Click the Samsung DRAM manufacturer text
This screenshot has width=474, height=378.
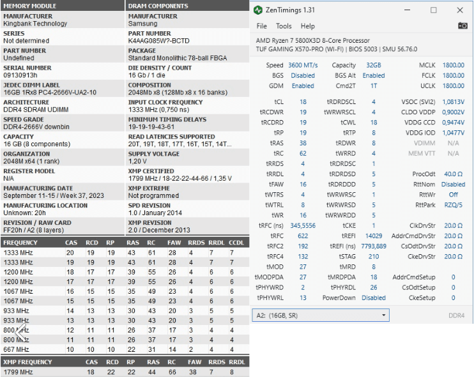(142, 24)
